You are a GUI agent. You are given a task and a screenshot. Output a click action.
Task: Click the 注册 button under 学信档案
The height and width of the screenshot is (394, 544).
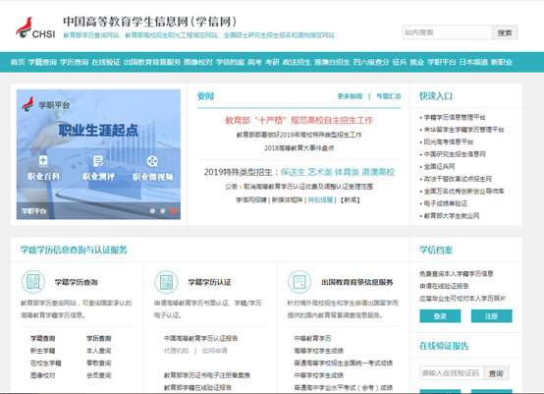coord(492,316)
